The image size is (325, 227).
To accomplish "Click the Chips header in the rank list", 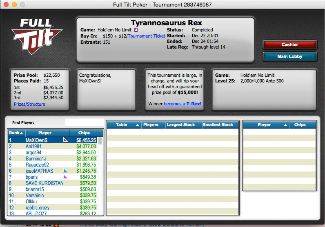I will point(84,133).
